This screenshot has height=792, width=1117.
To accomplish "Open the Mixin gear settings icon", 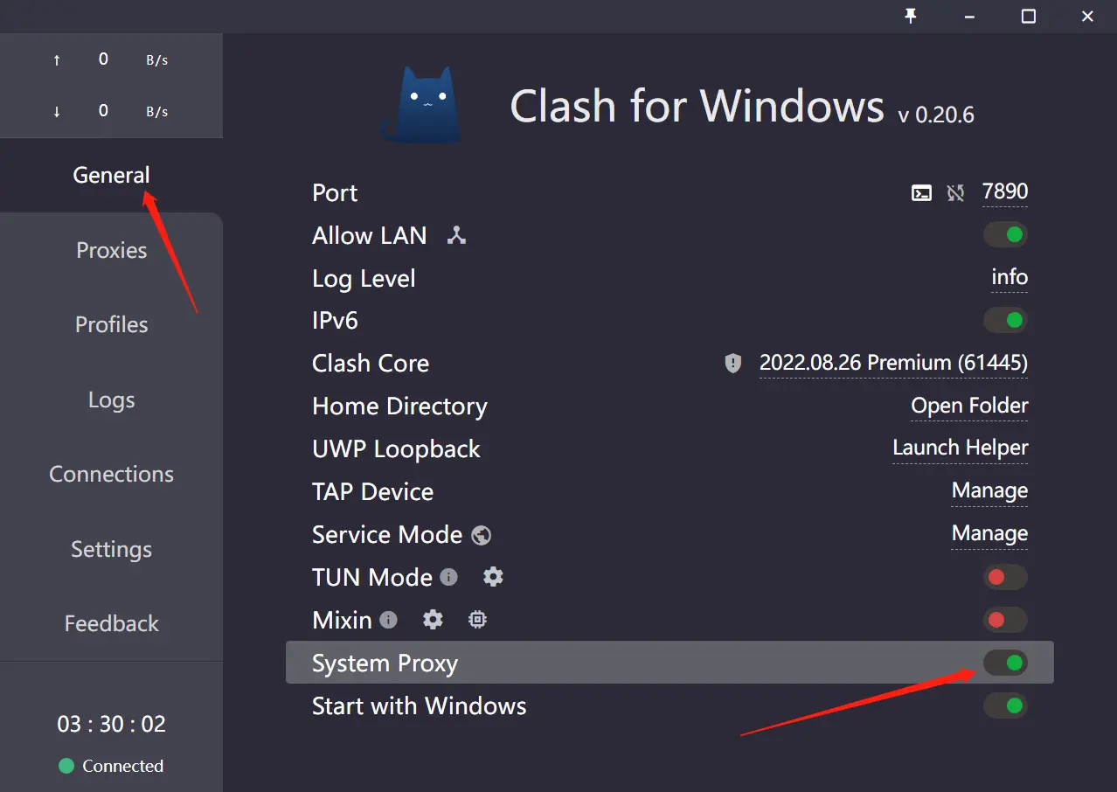I will point(433,620).
